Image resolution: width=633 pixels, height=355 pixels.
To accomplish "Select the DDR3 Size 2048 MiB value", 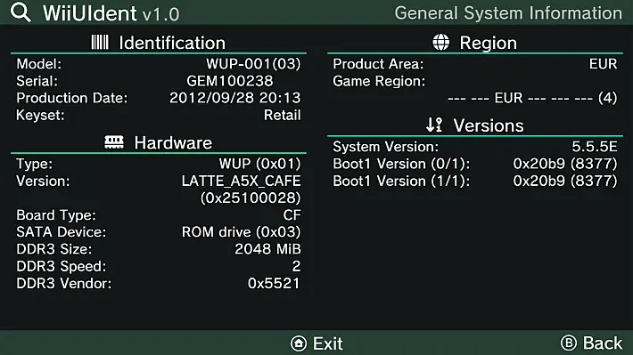I will tap(267, 249).
